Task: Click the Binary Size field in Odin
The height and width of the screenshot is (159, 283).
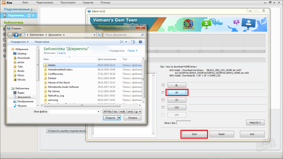Action: click(x=184, y=123)
